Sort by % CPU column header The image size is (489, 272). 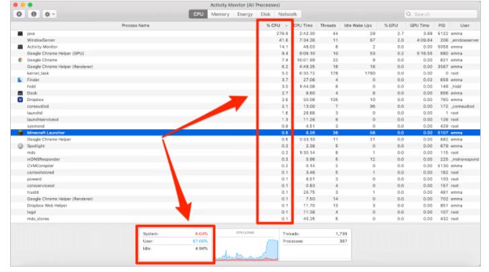coord(274,26)
